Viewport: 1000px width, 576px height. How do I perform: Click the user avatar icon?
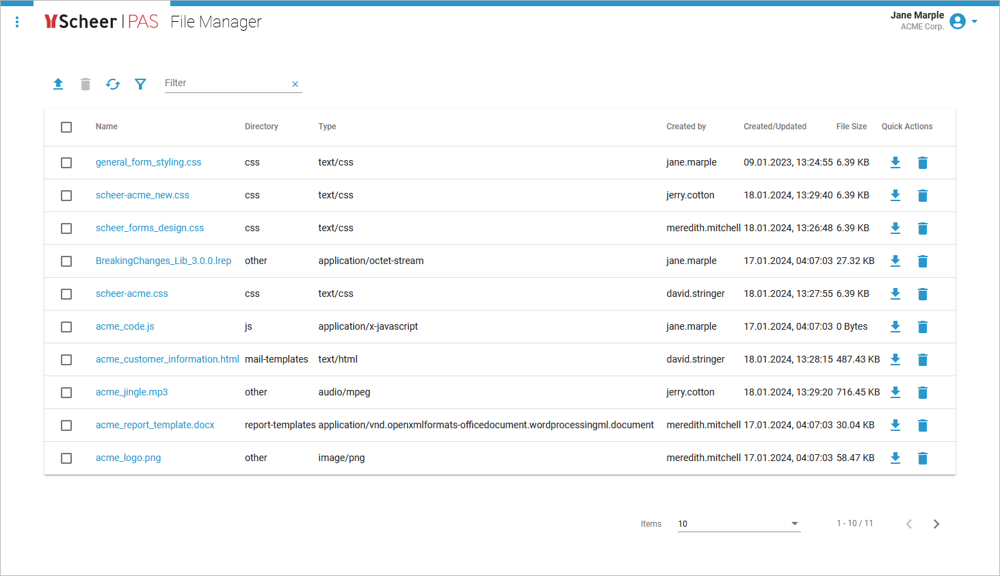click(958, 21)
